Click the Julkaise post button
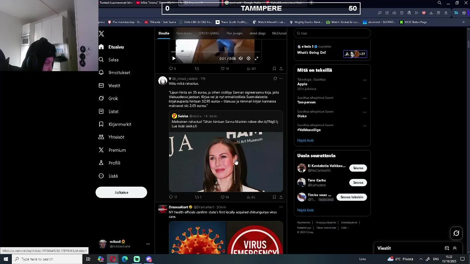The width and height of the screenshot is (470, 264). tap(121, 192)
